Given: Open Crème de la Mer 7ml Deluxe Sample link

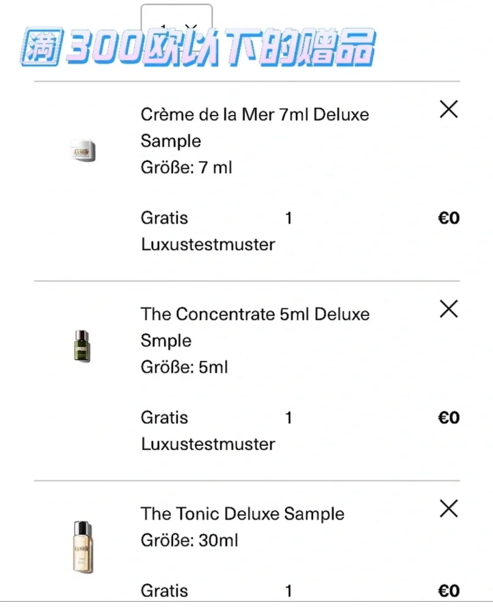Looking at the screenshot, I should (255, 128).
